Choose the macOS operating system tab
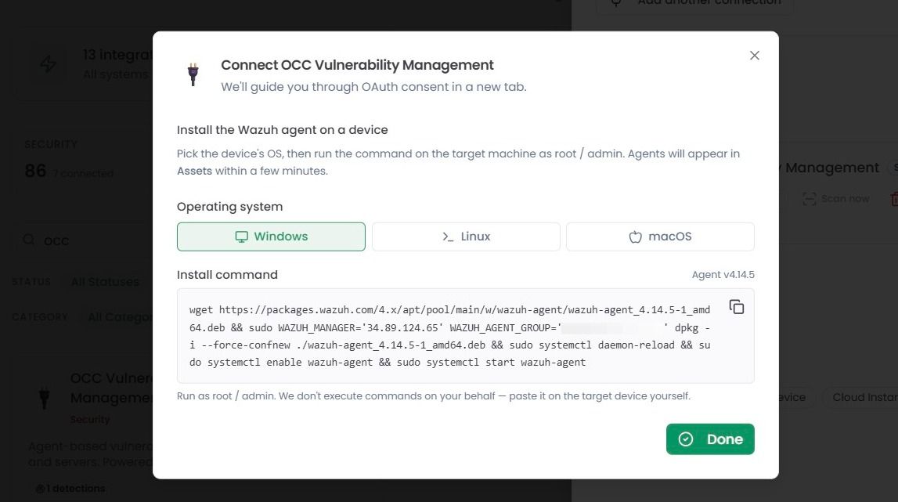898x502 pixels. pos(660,237)
